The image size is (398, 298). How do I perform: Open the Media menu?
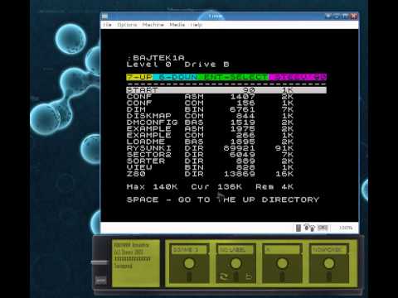pyautogui.click(x=177, y=25)
